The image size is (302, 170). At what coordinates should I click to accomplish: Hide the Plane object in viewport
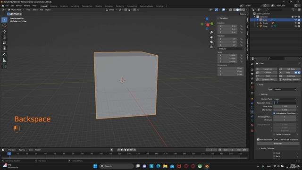tap(296, 26)
